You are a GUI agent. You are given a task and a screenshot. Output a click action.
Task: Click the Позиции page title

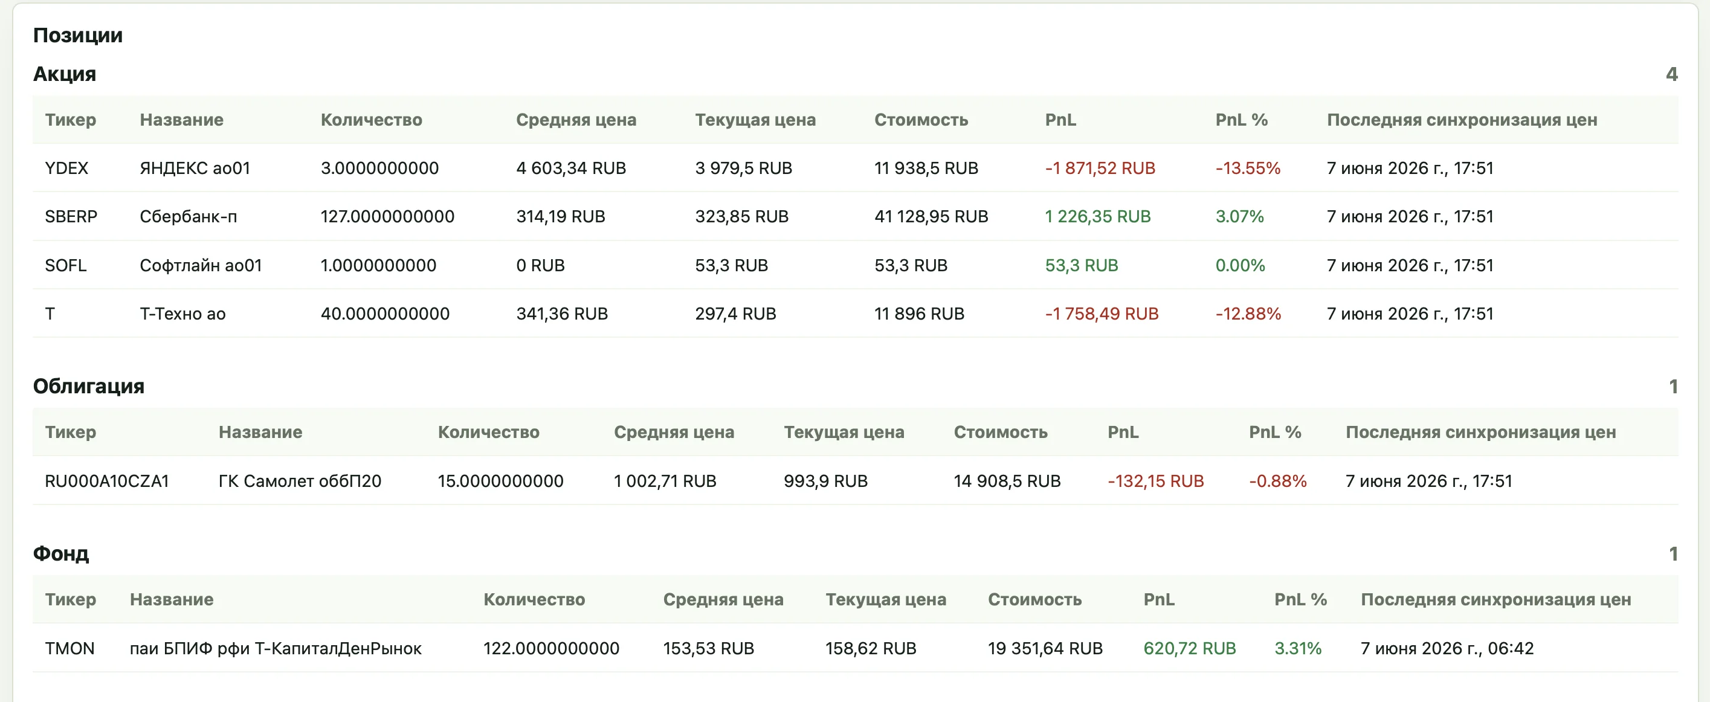[x=78, y=35]
